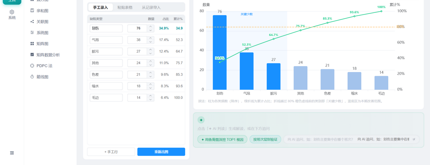This screenshot has width=430, height=165.
Task: Collapse the sidebar with the menu-fold icon
Action: click(x=12, y=153)
